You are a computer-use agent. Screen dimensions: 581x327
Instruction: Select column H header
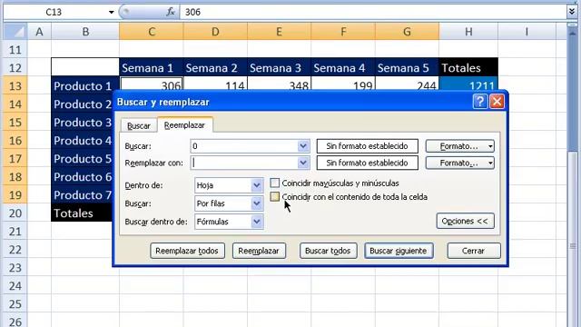(468, 32)
